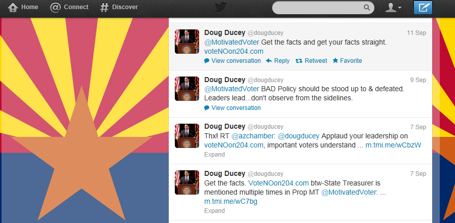
Task: Open voteNOon204.com link in 11 Sep tweet
Action: (x=234, y=51)
